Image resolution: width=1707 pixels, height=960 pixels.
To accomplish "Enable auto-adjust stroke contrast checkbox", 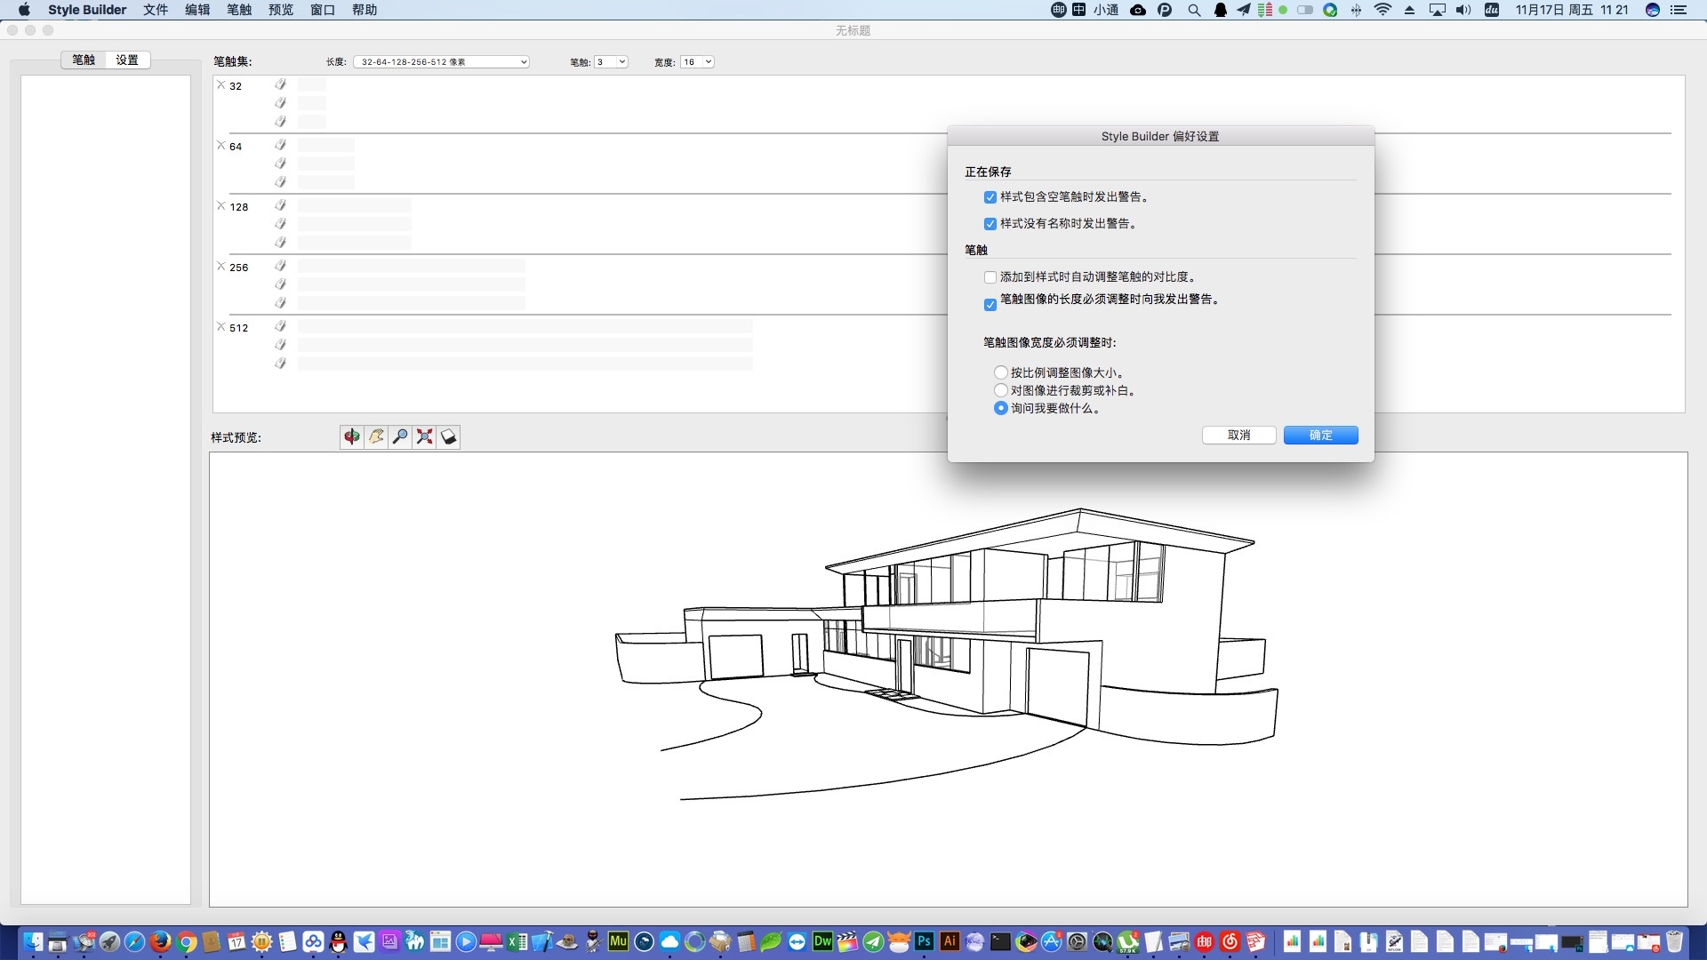I will click(990, 277).
